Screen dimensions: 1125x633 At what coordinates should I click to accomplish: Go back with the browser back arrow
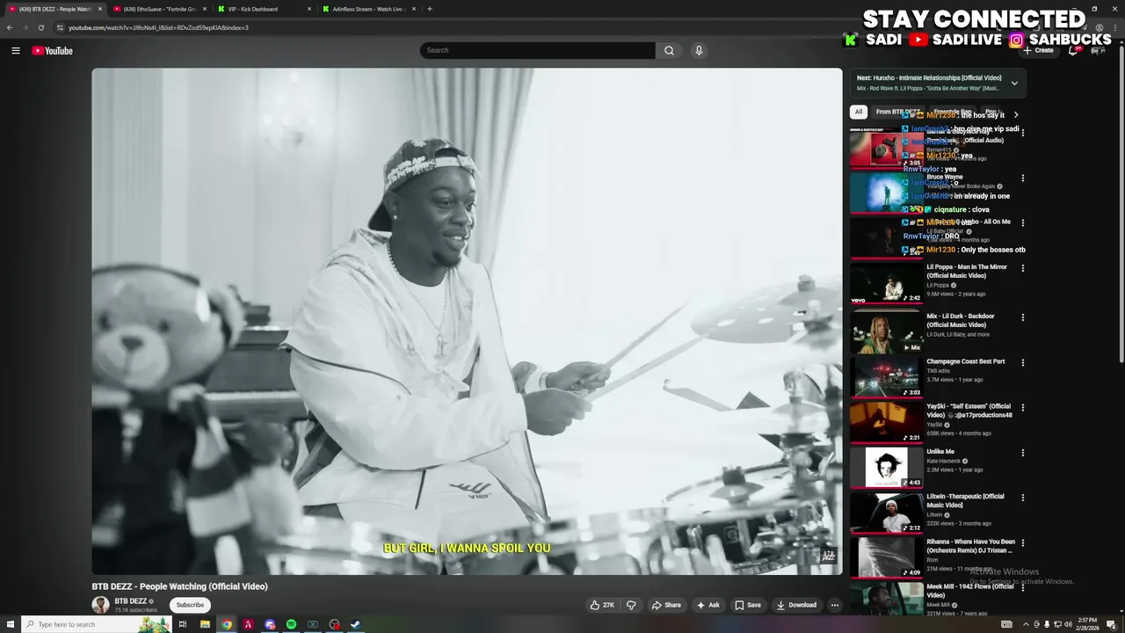(x=10, y=27)
